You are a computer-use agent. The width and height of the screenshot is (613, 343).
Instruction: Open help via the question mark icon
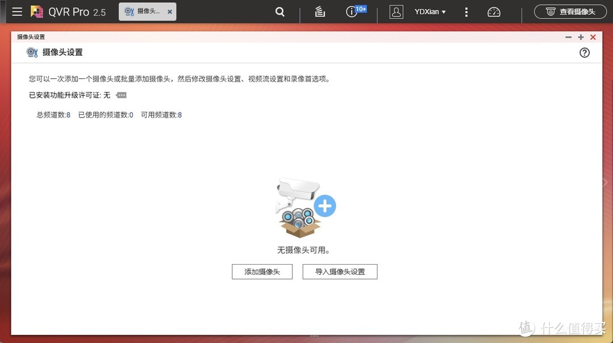point(584,52)
